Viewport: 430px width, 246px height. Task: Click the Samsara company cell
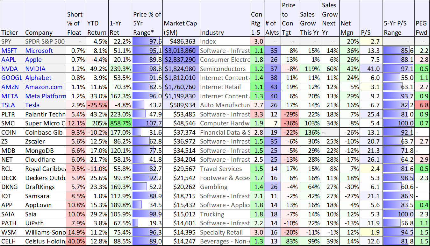pos(45,196)
